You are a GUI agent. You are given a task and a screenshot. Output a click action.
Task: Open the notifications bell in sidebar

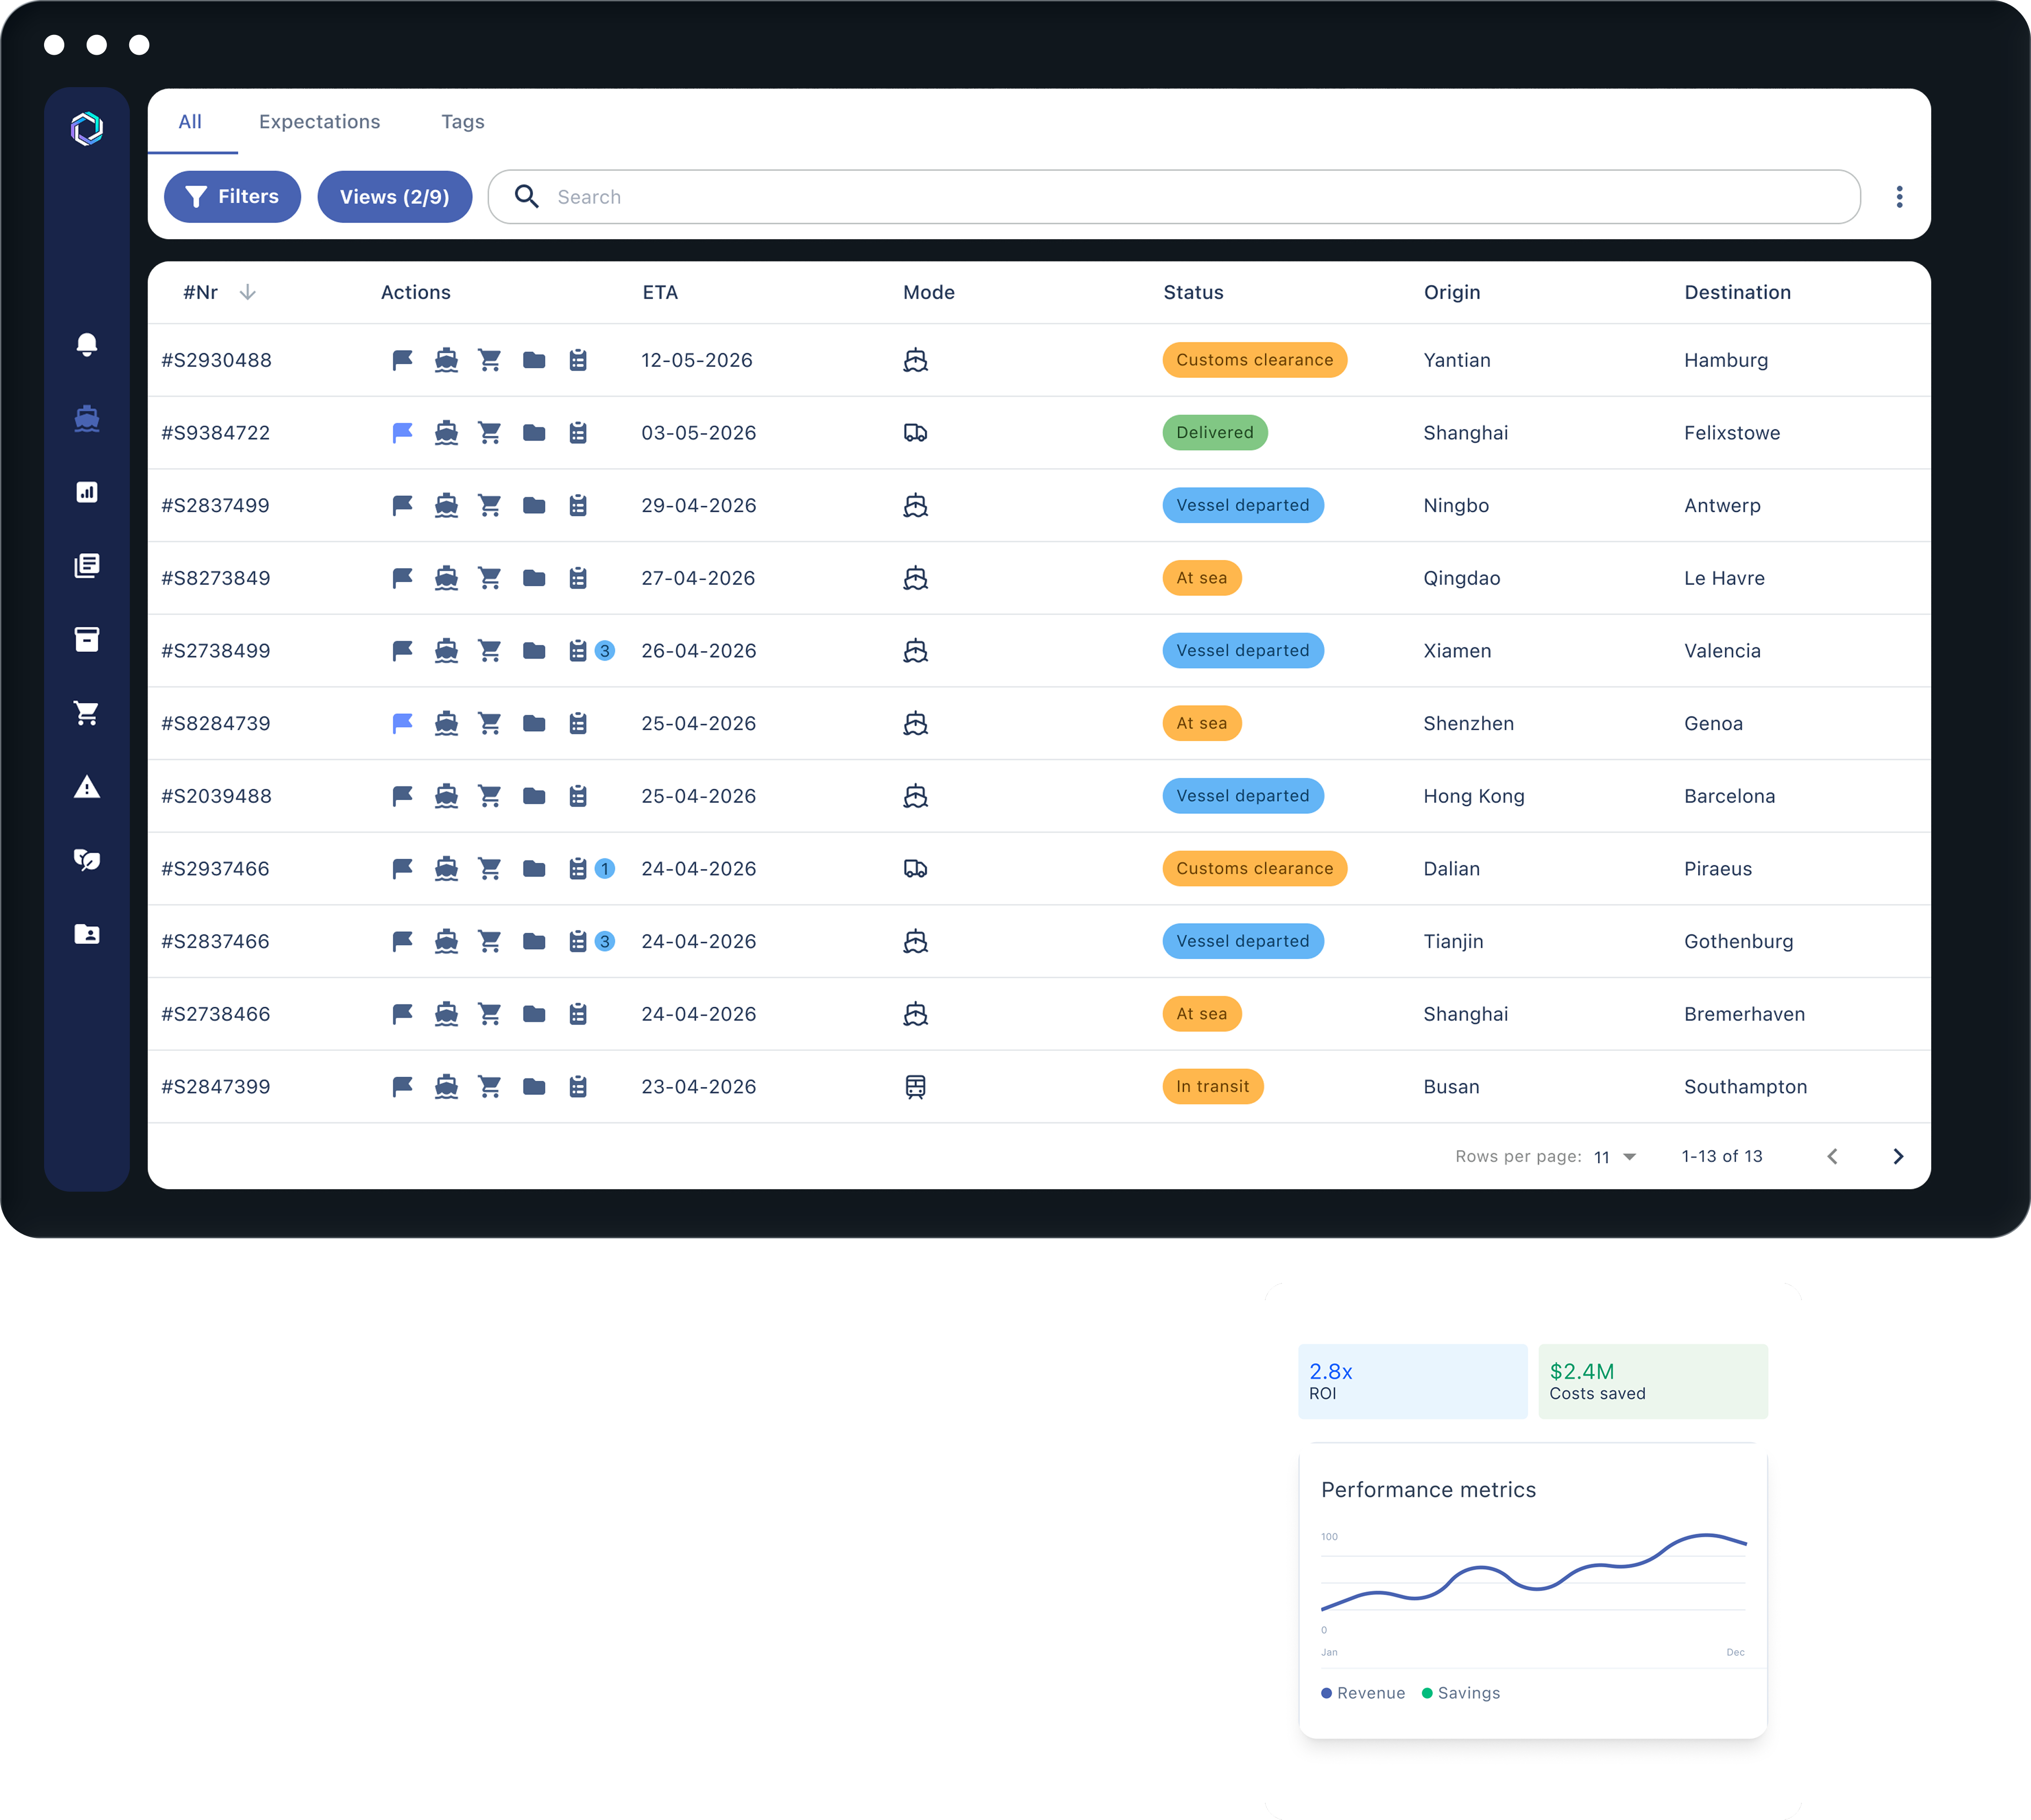point(87,345)
